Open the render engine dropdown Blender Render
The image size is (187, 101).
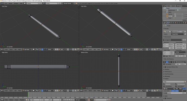coord(68,3)
